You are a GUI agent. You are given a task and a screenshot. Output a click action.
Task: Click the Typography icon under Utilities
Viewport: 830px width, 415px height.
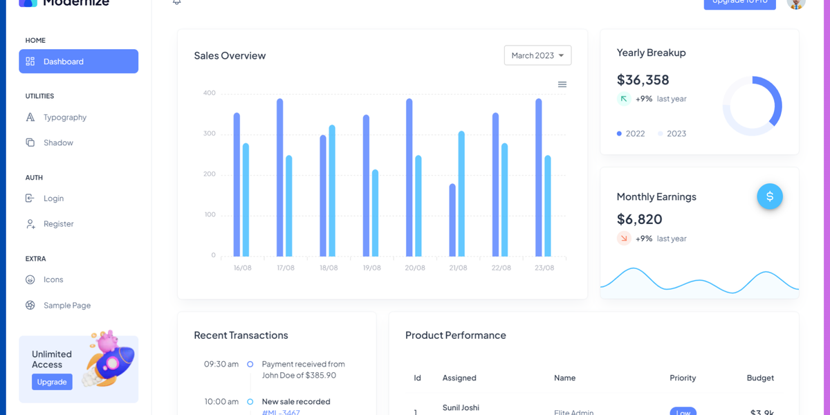(x=30, y=117)
